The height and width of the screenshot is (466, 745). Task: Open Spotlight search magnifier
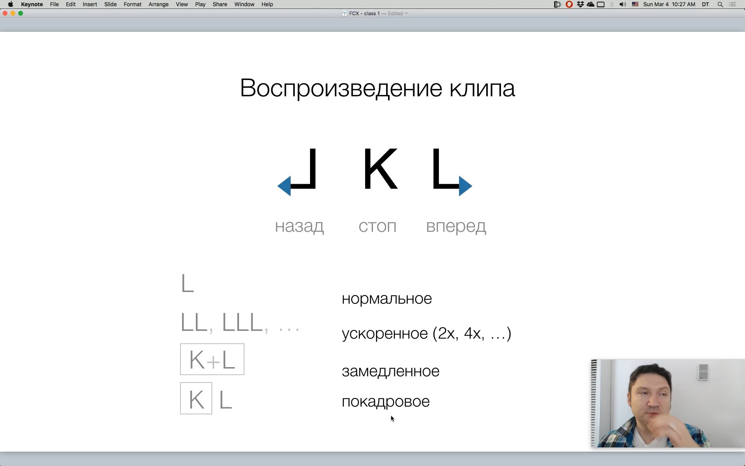[x=720, y=4]
